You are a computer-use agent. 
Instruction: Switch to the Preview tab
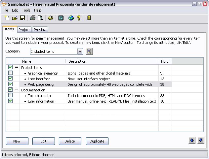40,30
